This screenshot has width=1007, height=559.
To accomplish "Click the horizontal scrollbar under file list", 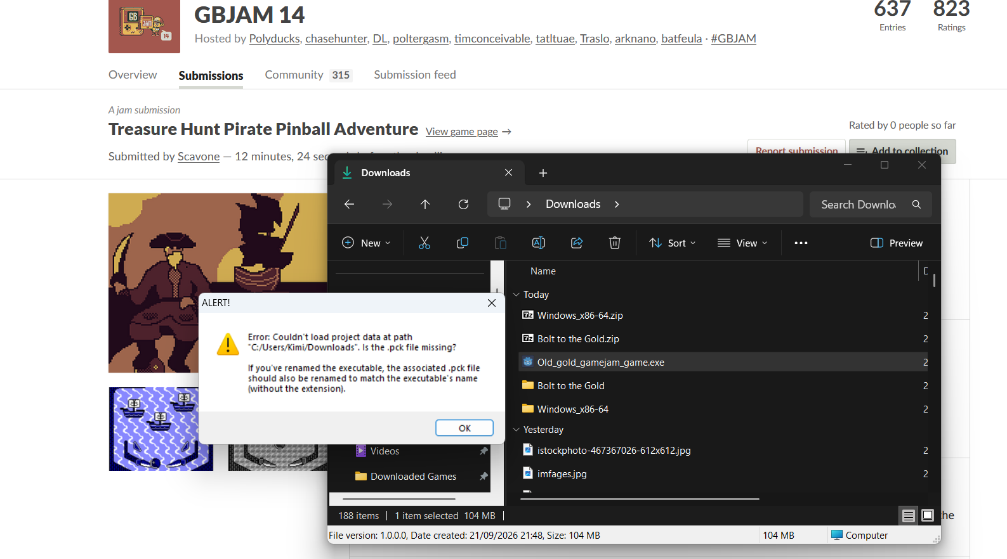I will tap(640, 499).
